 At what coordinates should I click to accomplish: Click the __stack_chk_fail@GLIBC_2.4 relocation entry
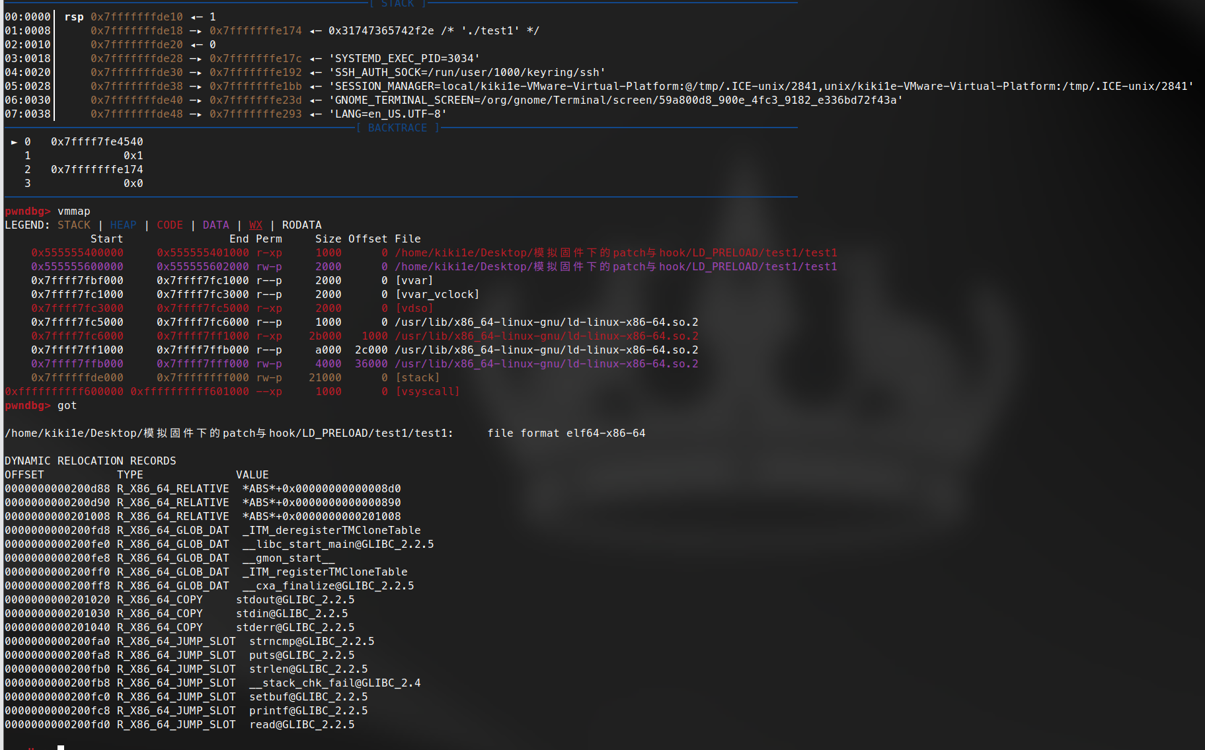point(334,683)
